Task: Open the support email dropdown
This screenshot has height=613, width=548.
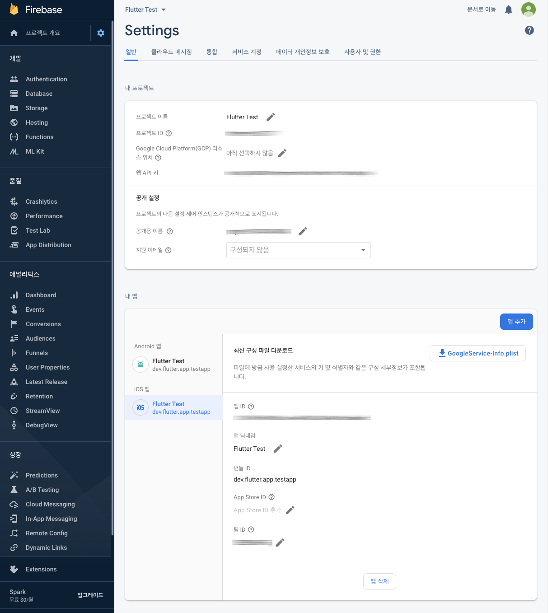Action: tap(298, 250)
